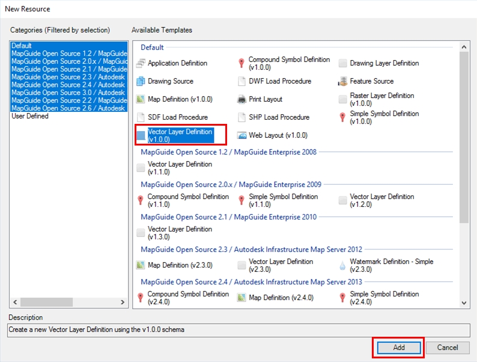The width and height of the screenshot is (477, 362).
Task: Select Watermark Definition - Simple droplet icon
Action: (343, 265)
